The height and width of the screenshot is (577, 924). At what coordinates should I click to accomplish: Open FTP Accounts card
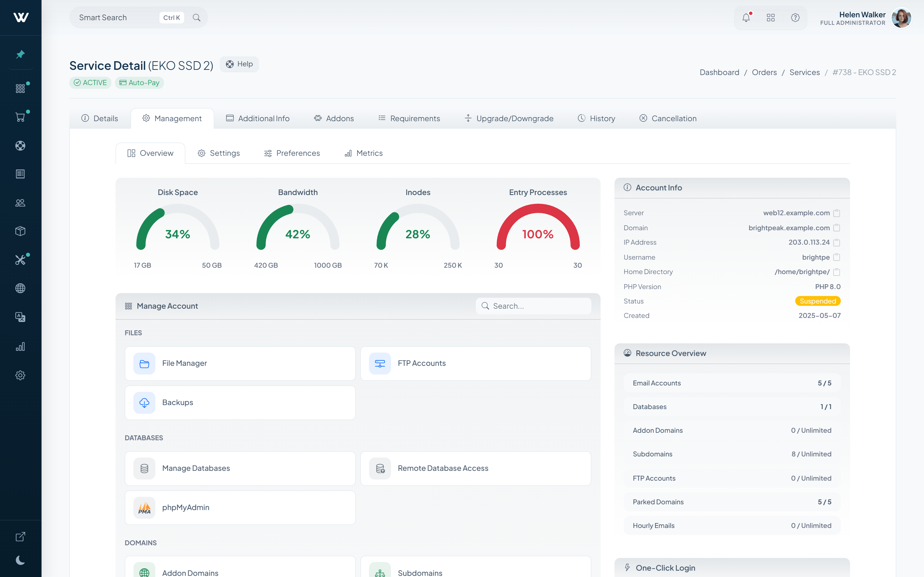point(476,363)
